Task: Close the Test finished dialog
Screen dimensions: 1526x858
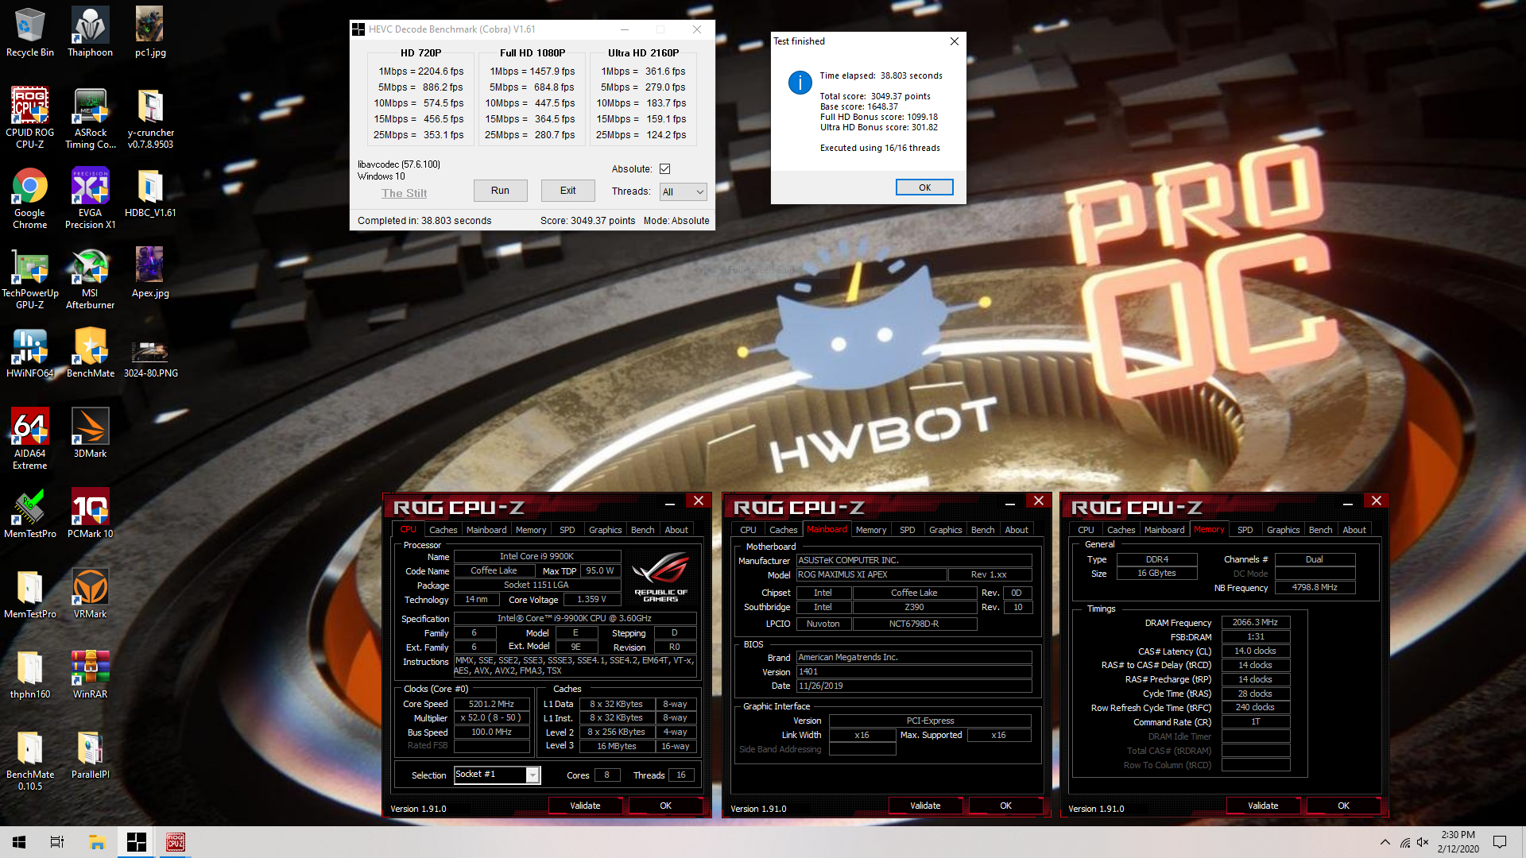Action: point(954,41)
